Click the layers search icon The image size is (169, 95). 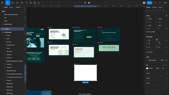tap(2, 7)
